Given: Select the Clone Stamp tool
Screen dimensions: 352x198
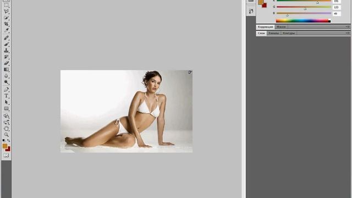Looking at the screenshot, I should click(6, 50).
